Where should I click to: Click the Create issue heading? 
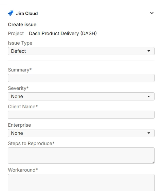22,25
